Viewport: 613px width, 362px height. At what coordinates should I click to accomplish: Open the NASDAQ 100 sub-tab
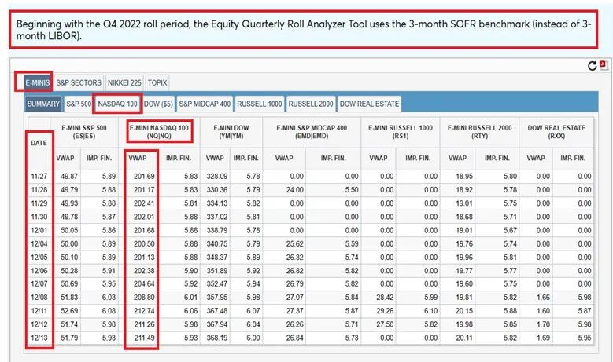click(x=118, y=103)
